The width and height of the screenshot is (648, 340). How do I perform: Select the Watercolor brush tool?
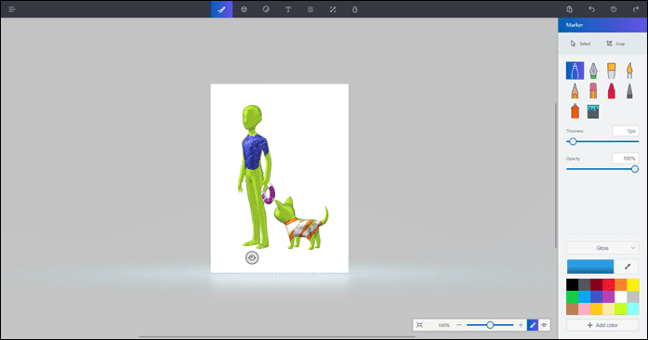click(x=629, y=71)
